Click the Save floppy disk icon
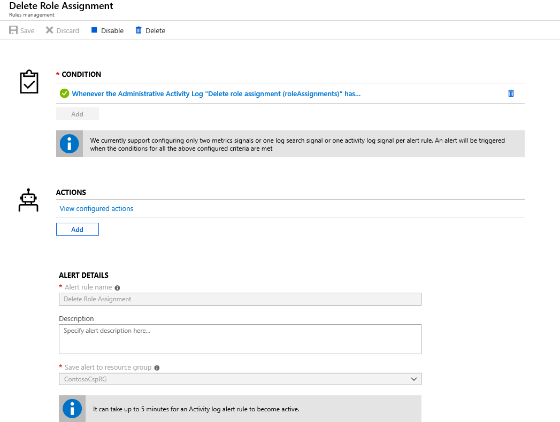The height and width of the screenshot is (422, 560). [13, 30]
